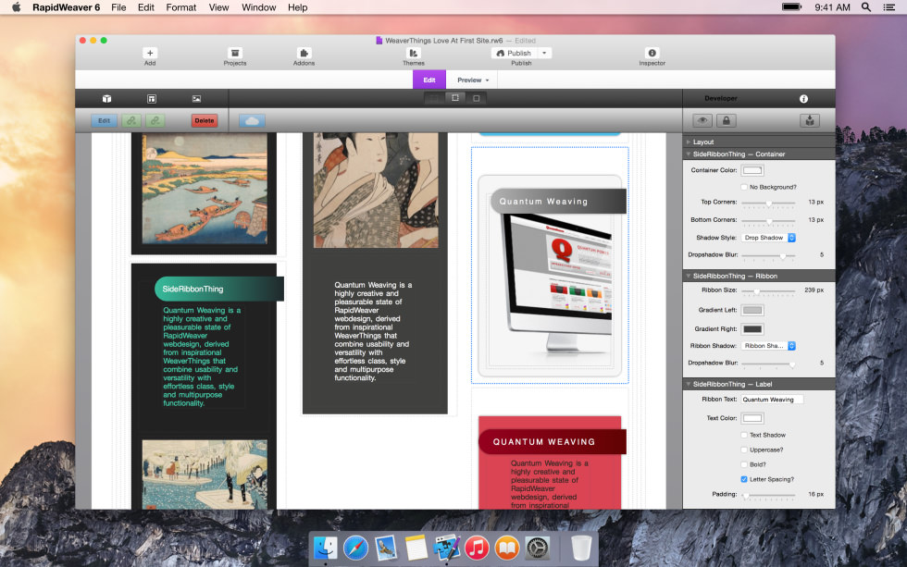Click the Add page toolbar icon
The height and width of the screenshot is (567, 907).
pos(150,53)
